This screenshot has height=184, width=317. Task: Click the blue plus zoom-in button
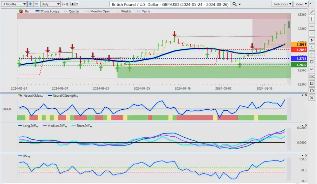[30, 4]
